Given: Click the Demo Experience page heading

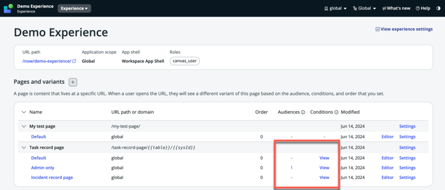Looking at the screenshot, I should [61, 32].
